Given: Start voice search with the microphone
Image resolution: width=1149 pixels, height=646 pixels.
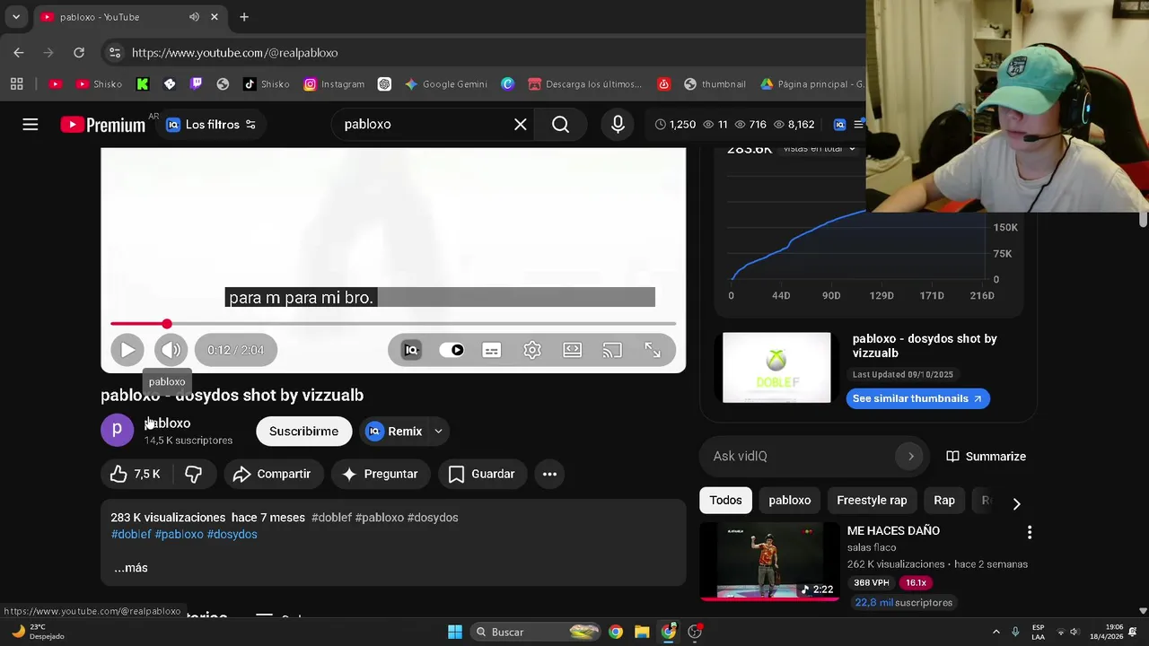Looking at the screenshot, I should click(618, 125).
